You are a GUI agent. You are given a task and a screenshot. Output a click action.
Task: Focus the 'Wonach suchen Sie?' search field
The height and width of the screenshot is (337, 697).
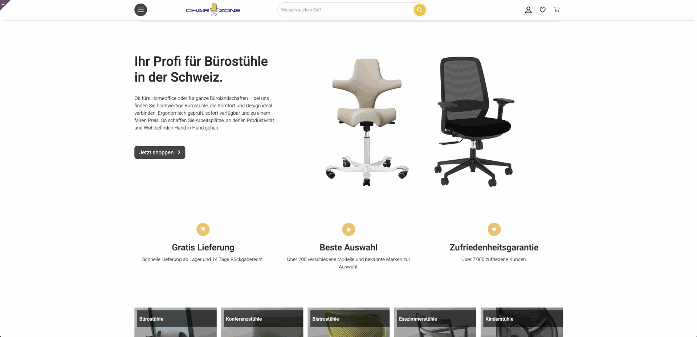point(345,10)
